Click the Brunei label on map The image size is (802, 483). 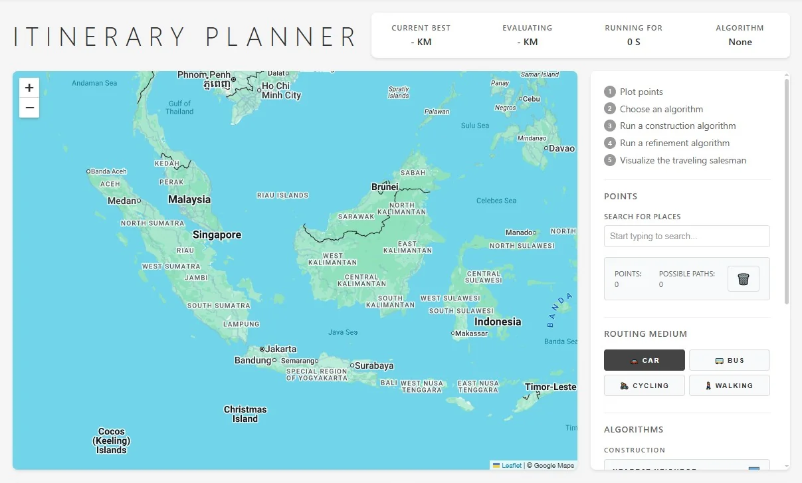(x=385, y=187)
